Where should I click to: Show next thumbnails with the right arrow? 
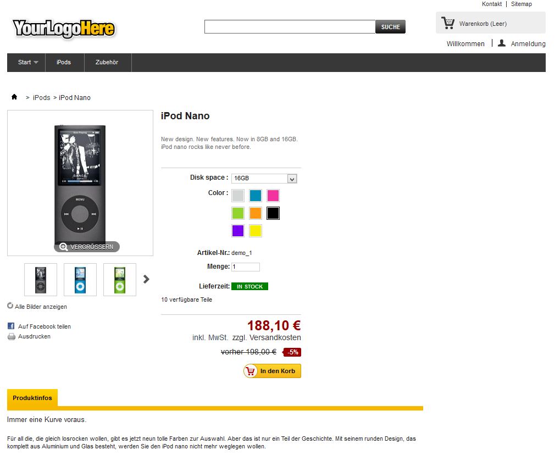146,279
